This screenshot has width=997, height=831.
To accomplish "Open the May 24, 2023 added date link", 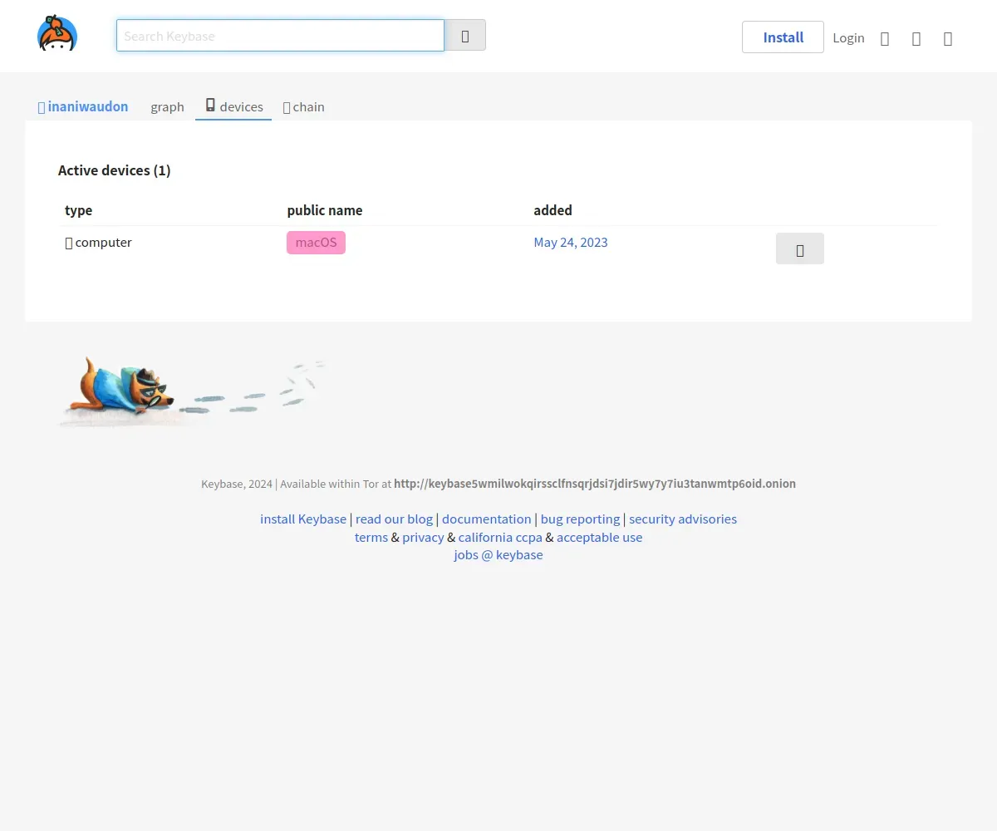I will pyautogui.click(x=571, y=243).
